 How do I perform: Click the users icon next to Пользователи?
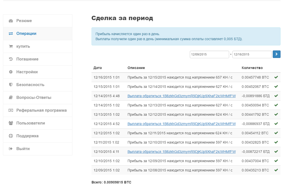(11, 123)
